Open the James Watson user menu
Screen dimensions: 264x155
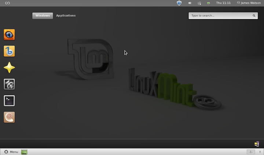(249, 3)
